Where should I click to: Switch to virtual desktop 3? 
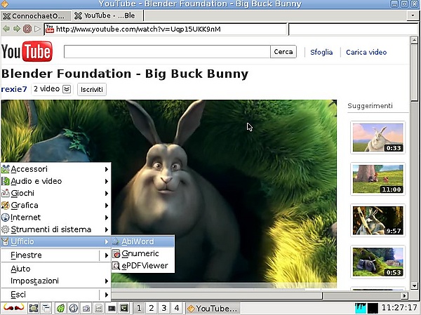(163, 308)
